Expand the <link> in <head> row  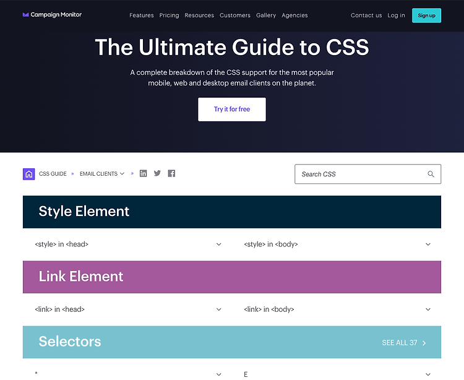click(x=128, y=309)
